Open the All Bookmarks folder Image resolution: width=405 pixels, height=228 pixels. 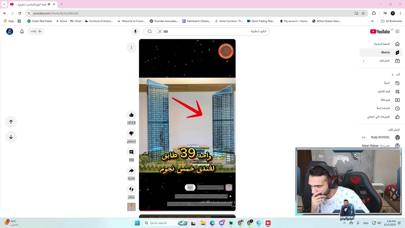[391, 21]
